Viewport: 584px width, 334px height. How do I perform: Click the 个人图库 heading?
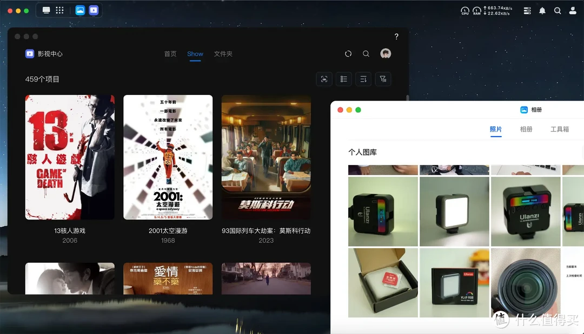[x=363, y=152]
